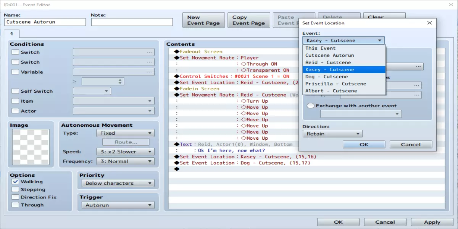Click the event Name input field
Screen dimensions: 458x229
click(45, 22)
